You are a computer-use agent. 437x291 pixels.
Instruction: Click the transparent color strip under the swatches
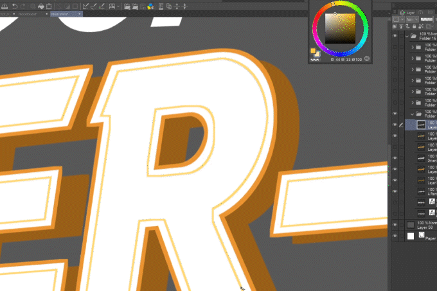pos(315,58)
